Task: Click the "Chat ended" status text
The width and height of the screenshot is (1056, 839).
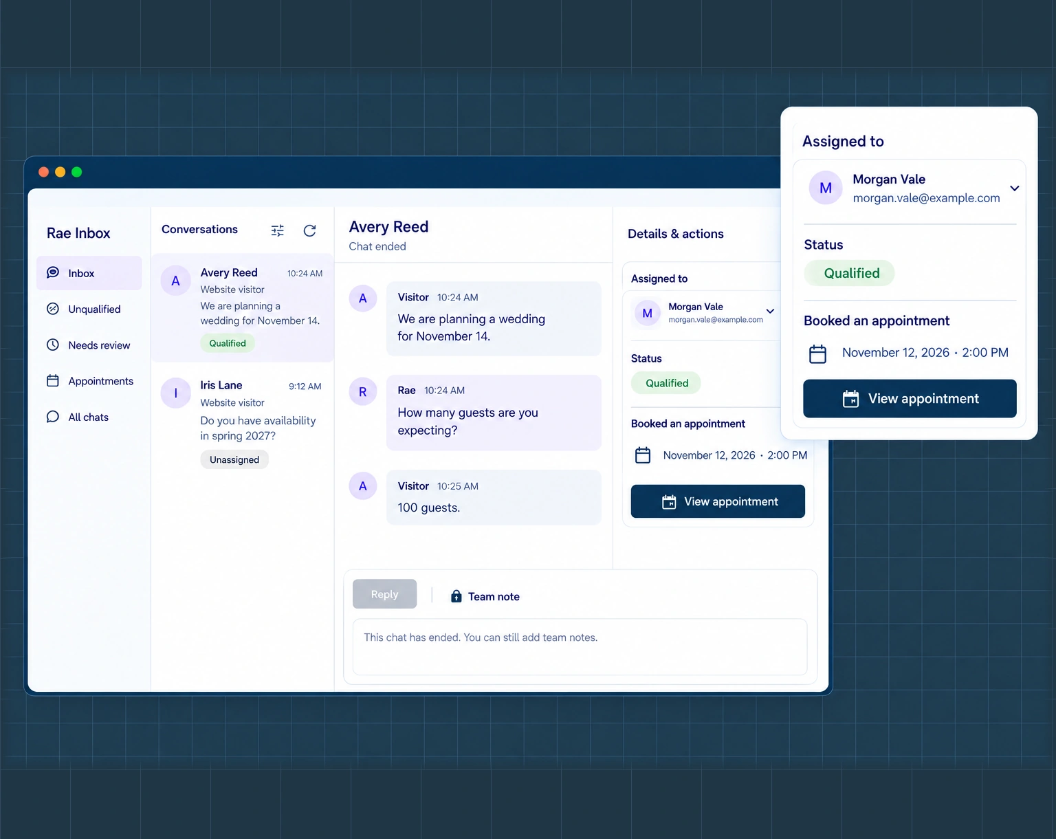Action: pos(377,246)
